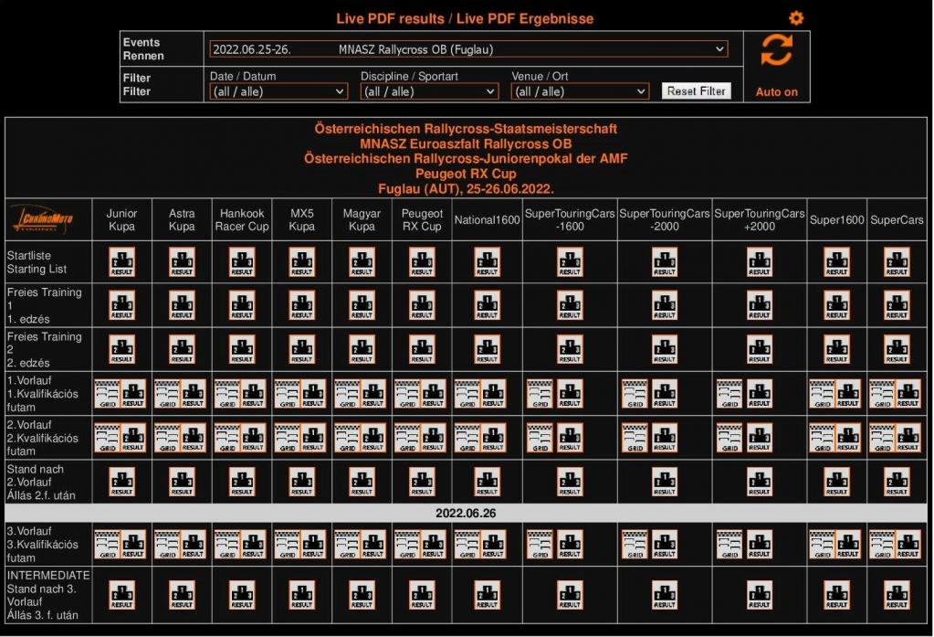Open MX5 Kupa Freies Training 1 result

(302, 305)
